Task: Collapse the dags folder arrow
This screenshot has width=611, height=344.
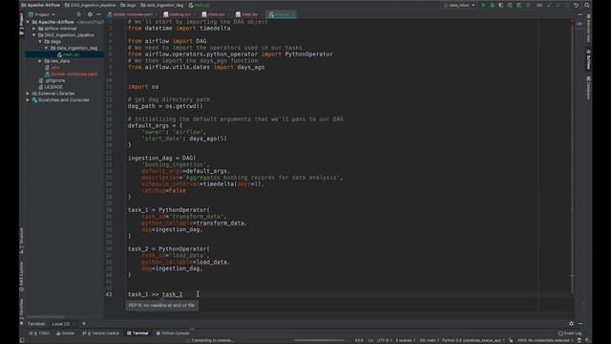Action: [x=40, y=41]
